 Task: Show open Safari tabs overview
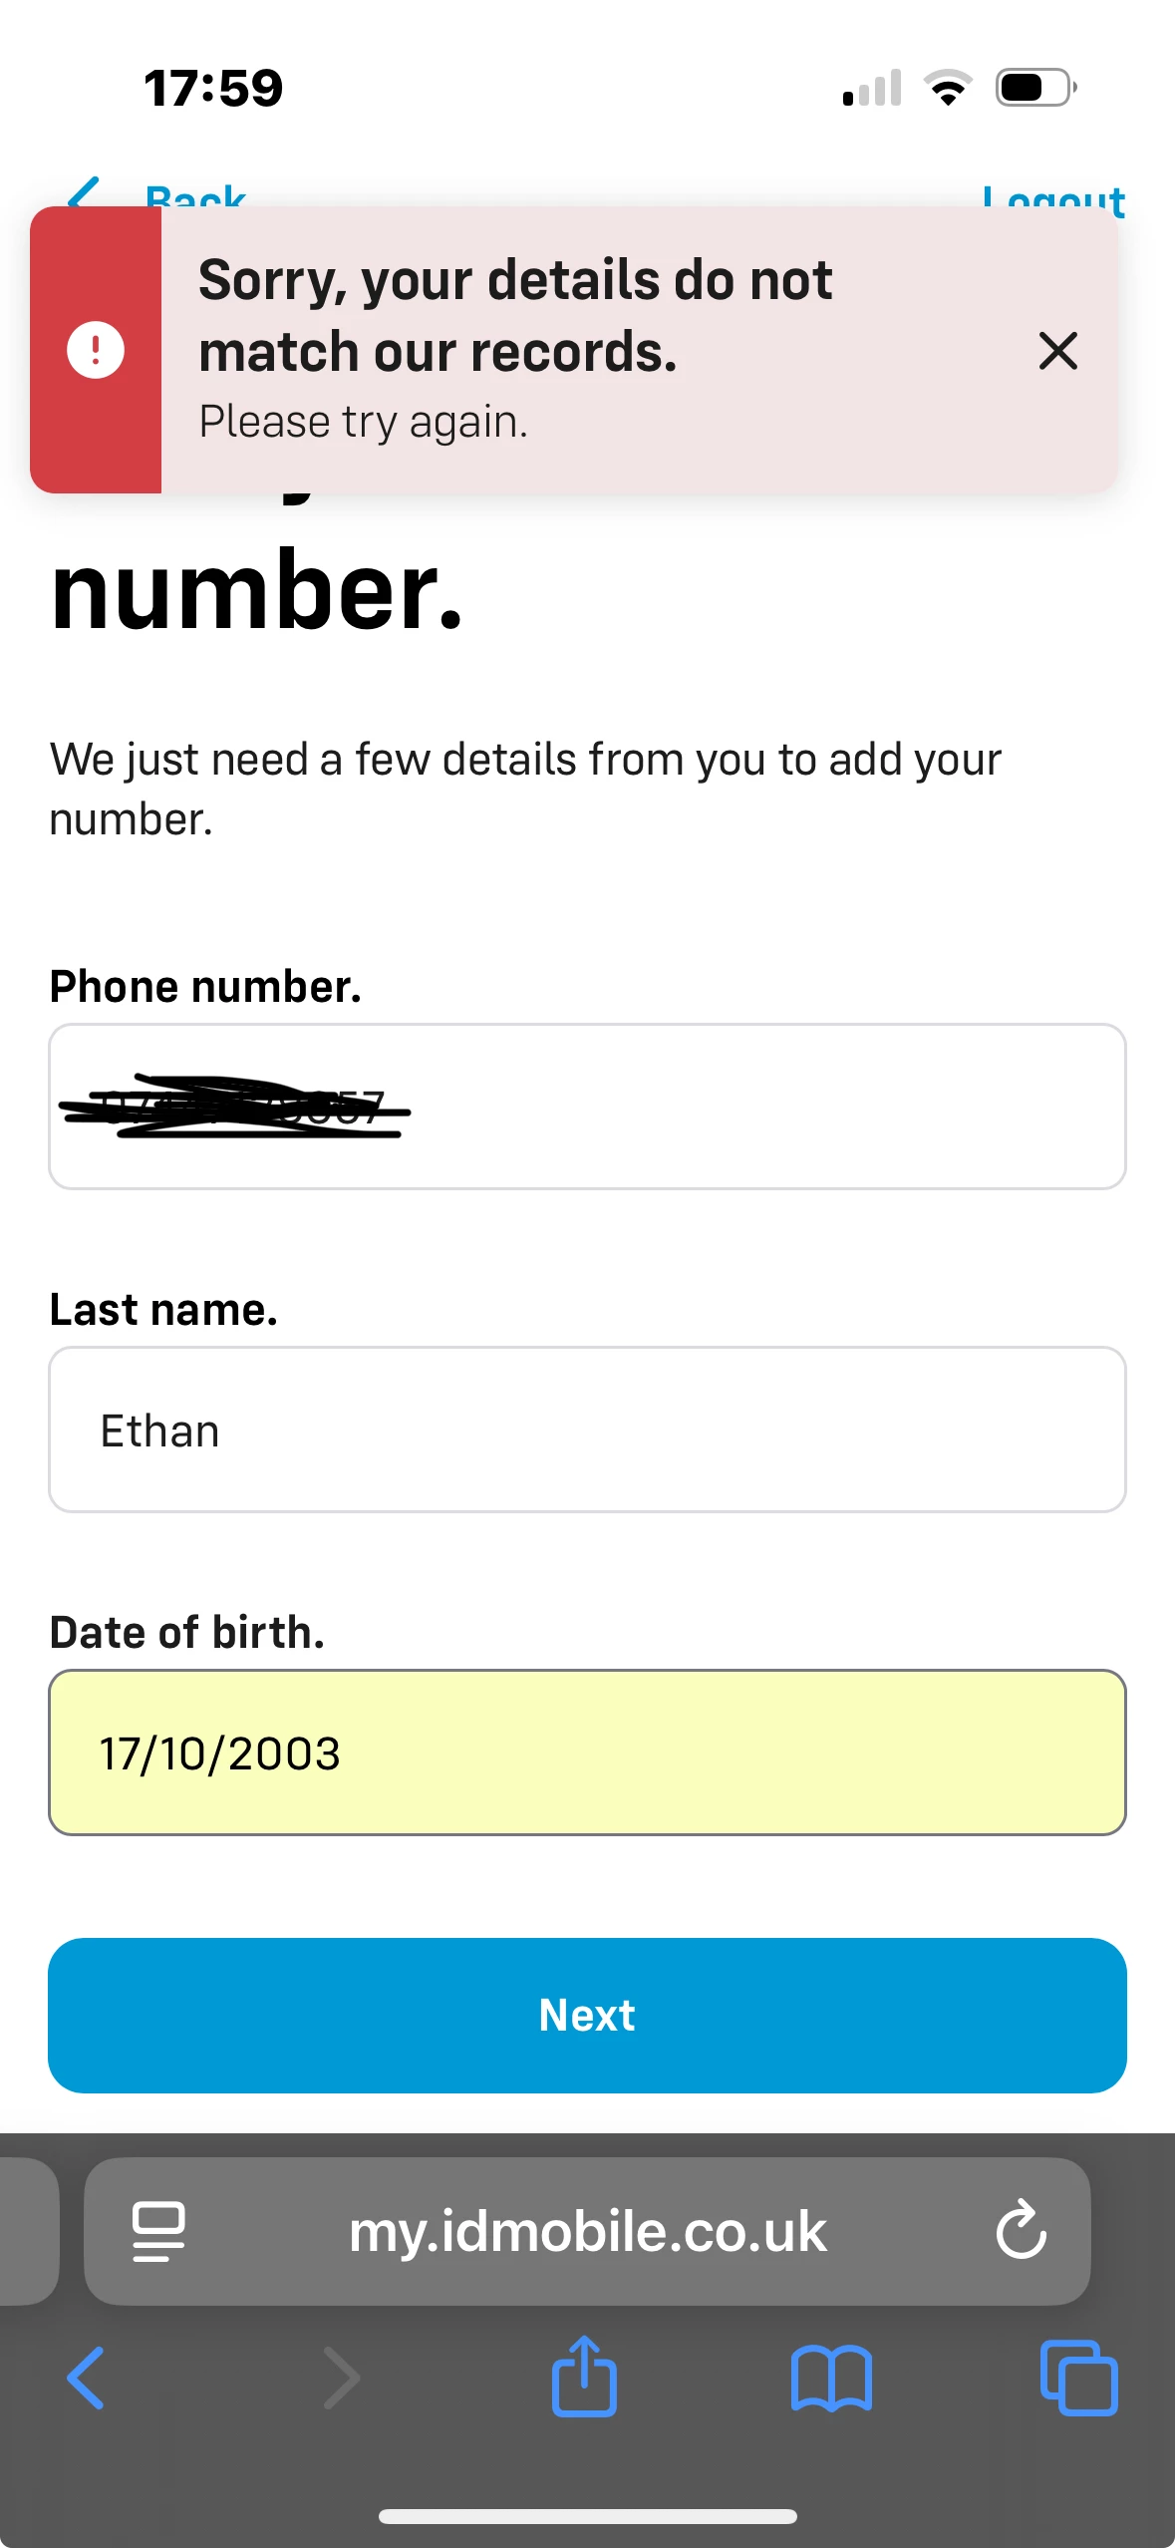1078,2378
